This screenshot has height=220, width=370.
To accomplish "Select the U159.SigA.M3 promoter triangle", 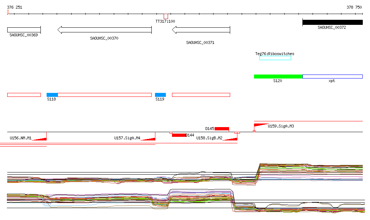I will [261, 125].
